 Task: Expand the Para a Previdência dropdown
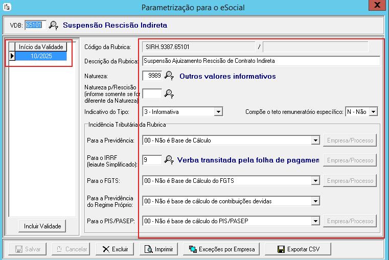tap(315, 140)
